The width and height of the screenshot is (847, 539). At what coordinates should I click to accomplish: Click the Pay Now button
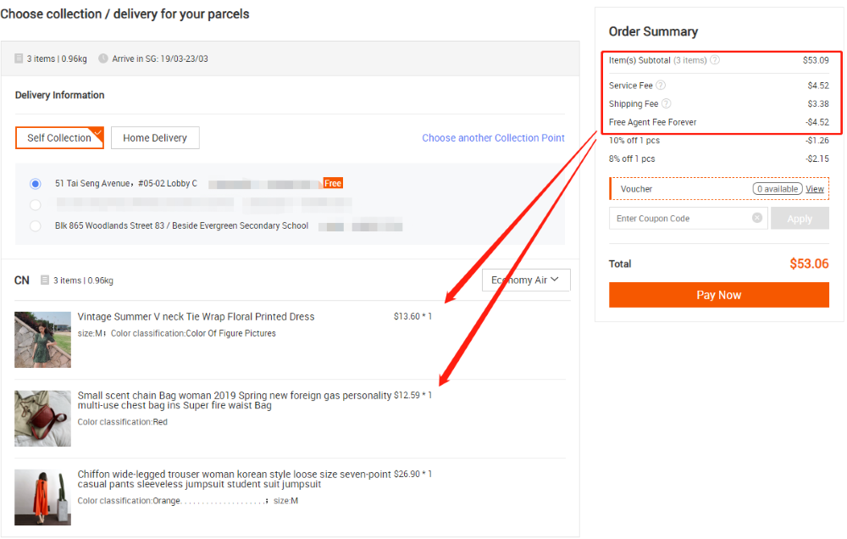tap(718, 295)
